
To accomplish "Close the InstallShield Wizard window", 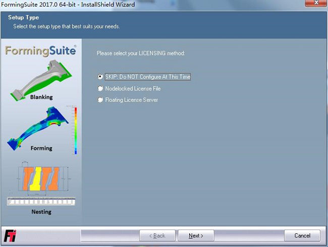I will (x=316, y=3).
